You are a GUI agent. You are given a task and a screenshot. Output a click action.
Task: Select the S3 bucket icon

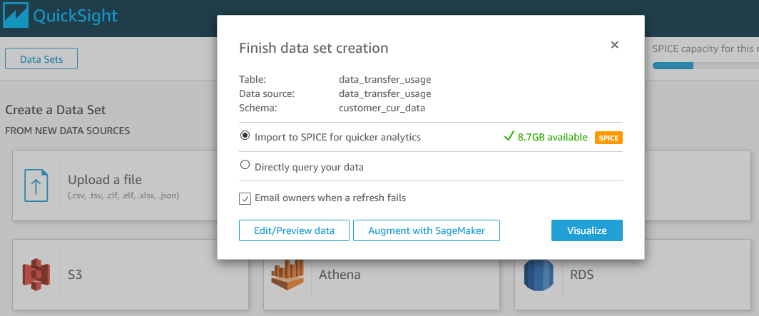[x=36, y=275]
